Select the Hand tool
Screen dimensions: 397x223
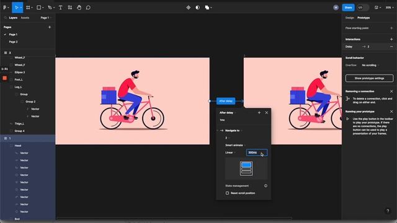click(79, 7)
